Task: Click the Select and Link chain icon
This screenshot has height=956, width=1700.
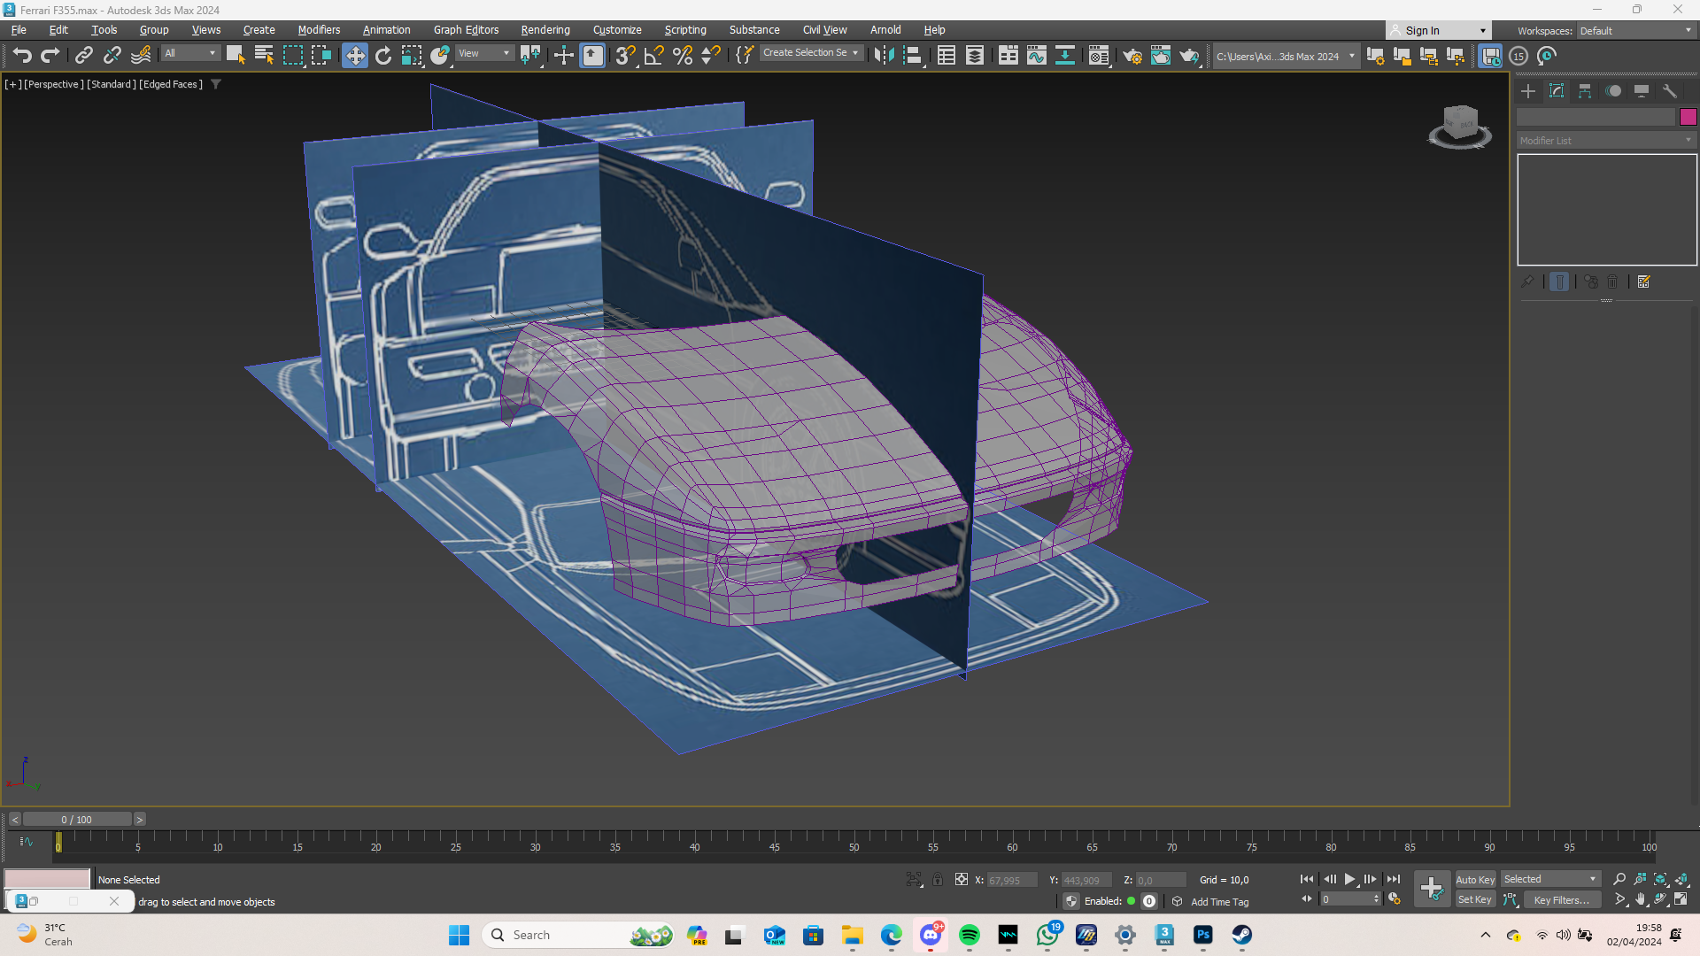Action: point(83,56)
